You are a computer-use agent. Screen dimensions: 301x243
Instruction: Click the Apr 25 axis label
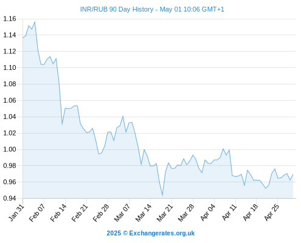point(272,213)
